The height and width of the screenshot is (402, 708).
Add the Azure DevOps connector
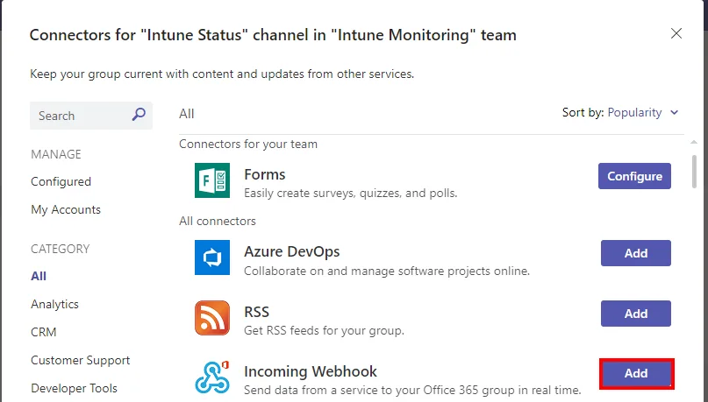pos(636,253)
